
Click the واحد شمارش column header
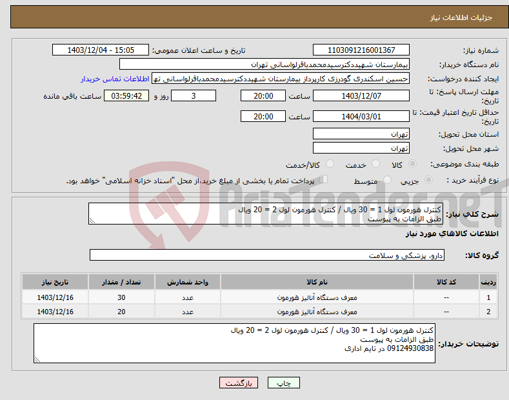tap(188, 282)
